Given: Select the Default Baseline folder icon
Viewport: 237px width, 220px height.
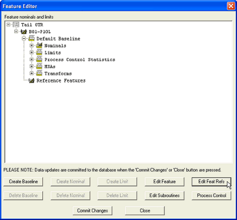Looking at the screenshot, I should pyautogui.click(x=31, y=38).
